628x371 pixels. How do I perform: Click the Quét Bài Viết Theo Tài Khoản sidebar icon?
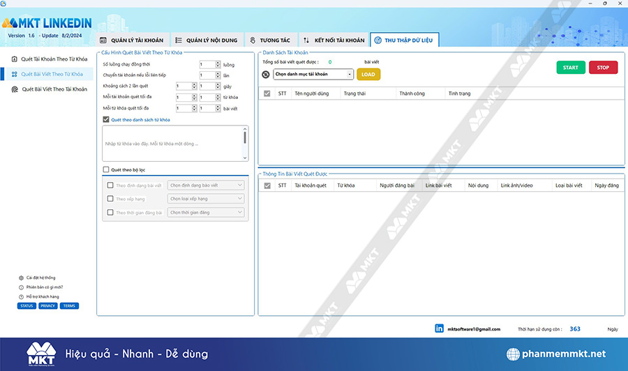pos(15,89)
